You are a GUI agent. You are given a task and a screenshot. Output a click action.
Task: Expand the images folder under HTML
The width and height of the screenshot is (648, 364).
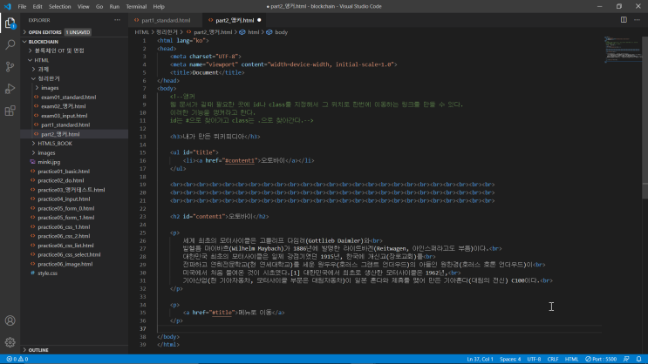pos(46,152)
